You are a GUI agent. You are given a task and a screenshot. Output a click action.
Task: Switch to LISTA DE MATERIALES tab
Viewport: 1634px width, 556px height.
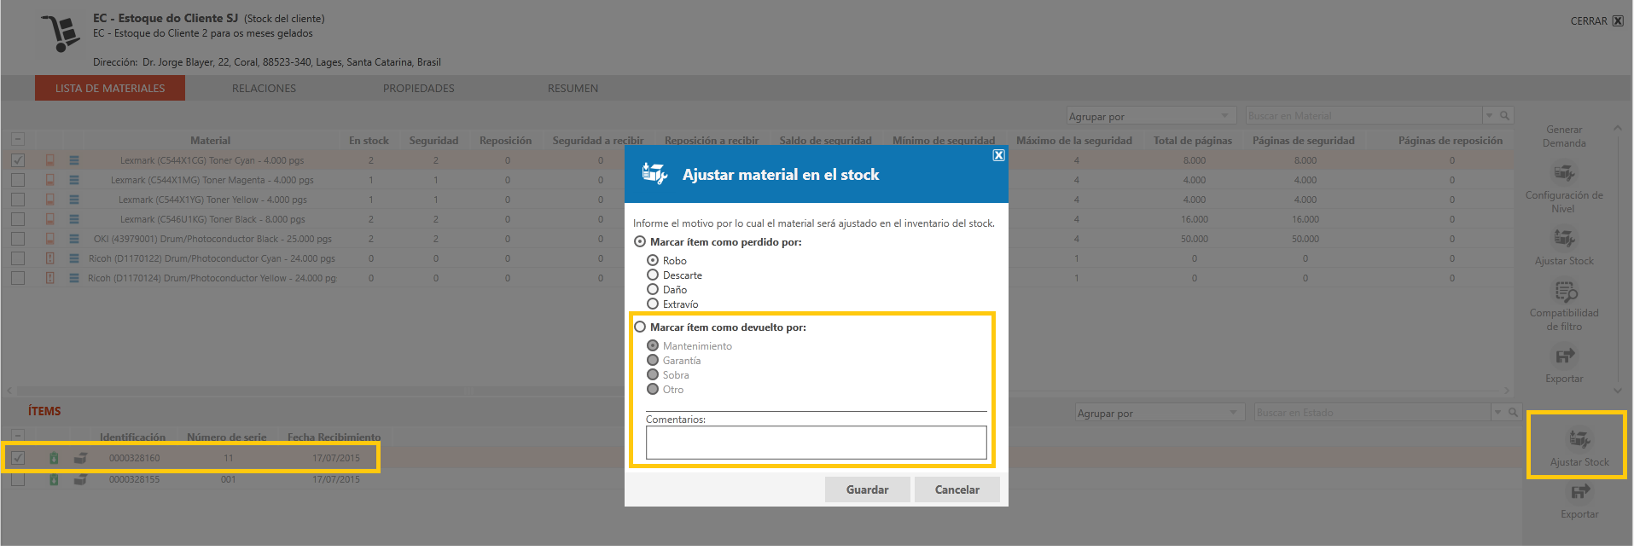click(x=110, y=88)
